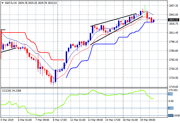The height and width of the screenshot is (123, 180).
Task: Click the CCI 100 level label
Action: 170,94
